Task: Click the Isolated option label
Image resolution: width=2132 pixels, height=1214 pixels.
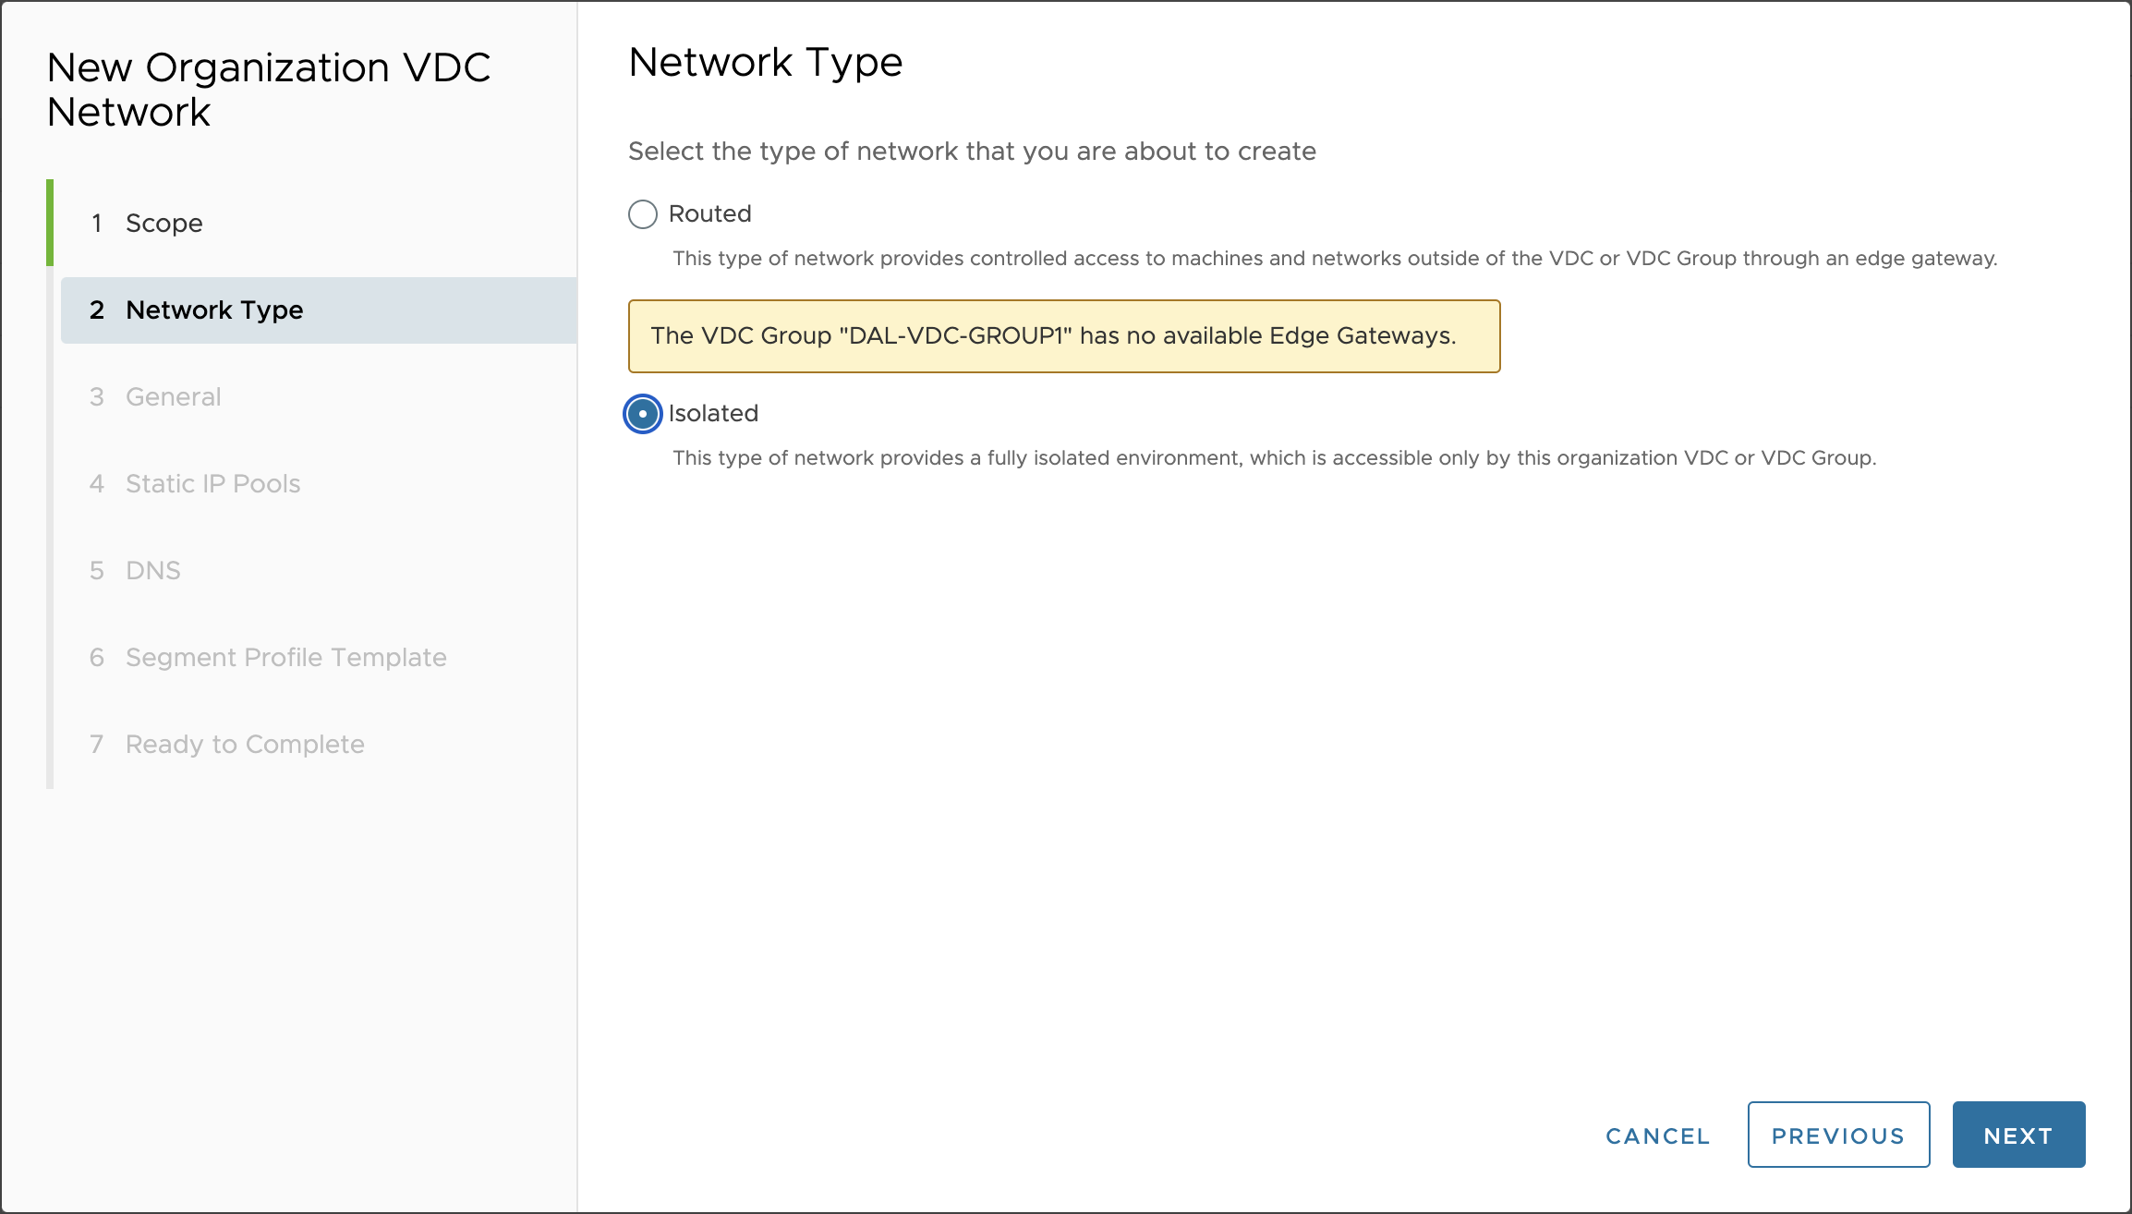Action: pyautogui.click(x=713, y=414)
